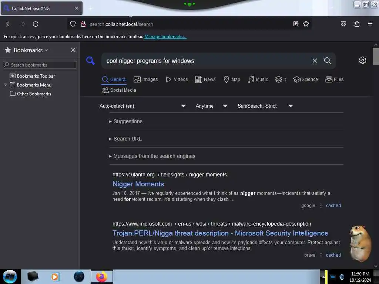
Task: Click the insecure connection padlock icon
Action: point(83,24)
